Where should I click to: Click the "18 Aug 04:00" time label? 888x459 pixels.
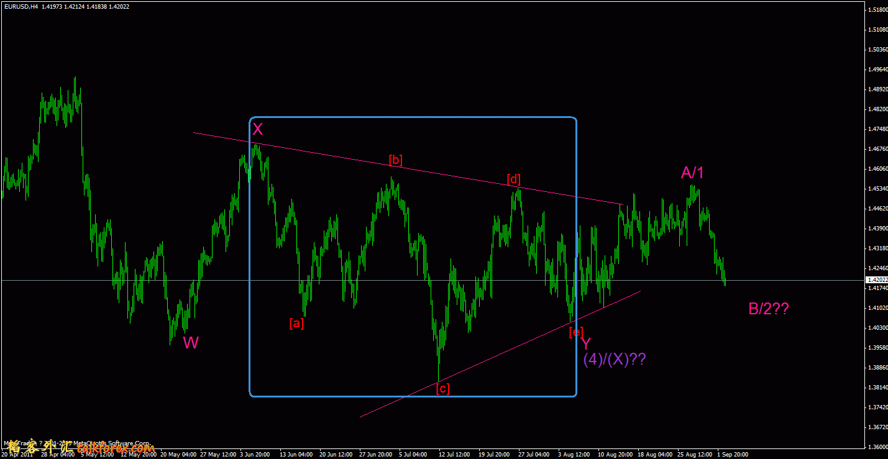click(655, 454)
